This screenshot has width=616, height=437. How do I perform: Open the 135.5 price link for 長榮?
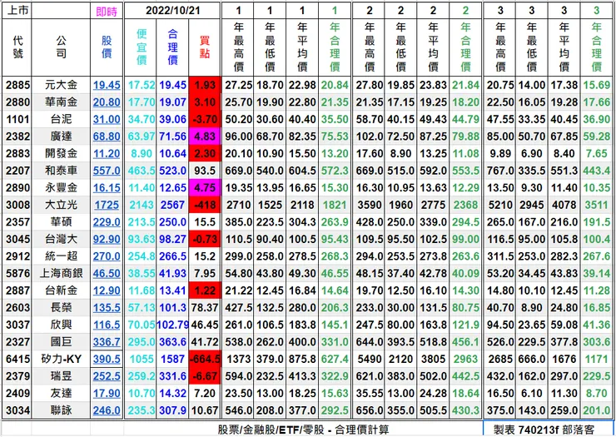pyautogui.click(x=107, y=308)
